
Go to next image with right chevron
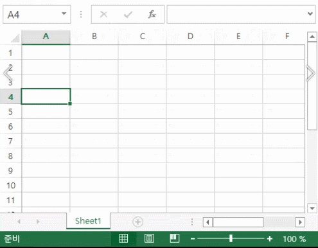tap(311, 73)
